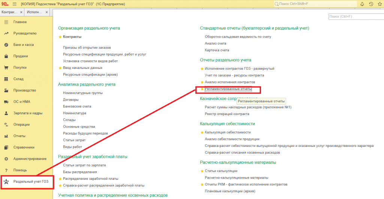Click the Справочники books icon
This screenshot has width=384, height=199.
6,147
